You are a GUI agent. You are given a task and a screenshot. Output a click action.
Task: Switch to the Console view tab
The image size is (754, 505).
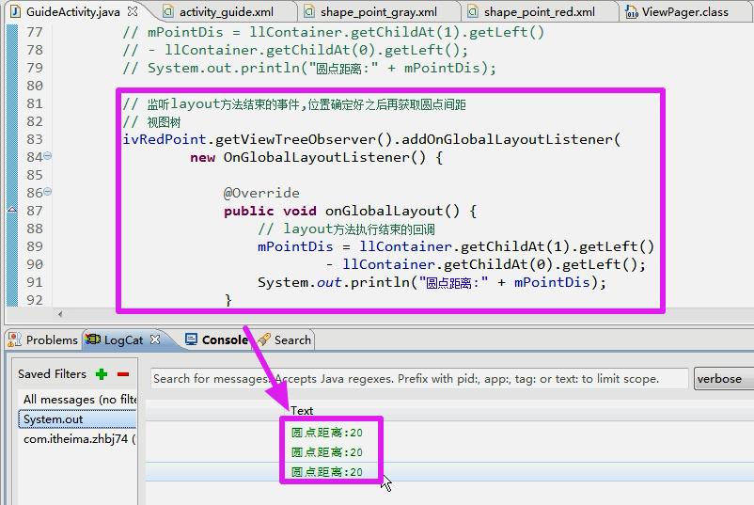click(224, 339)
